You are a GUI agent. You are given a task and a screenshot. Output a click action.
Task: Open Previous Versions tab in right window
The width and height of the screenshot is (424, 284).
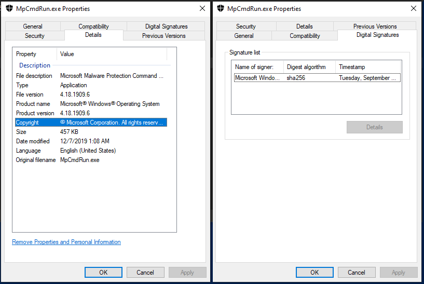(x=375, y=26)
